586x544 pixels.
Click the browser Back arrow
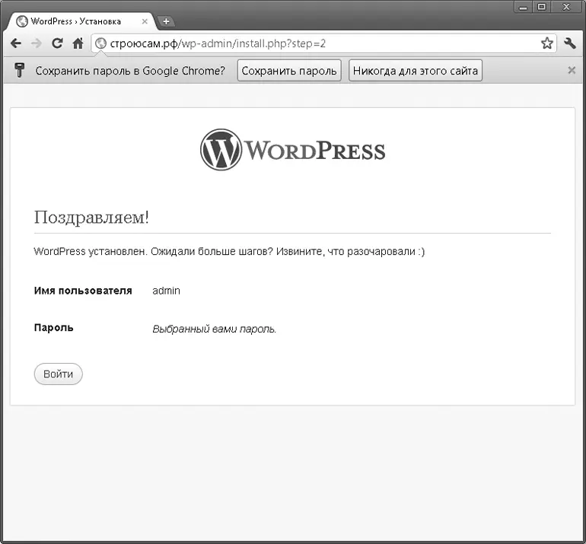(x=16, y=44)
